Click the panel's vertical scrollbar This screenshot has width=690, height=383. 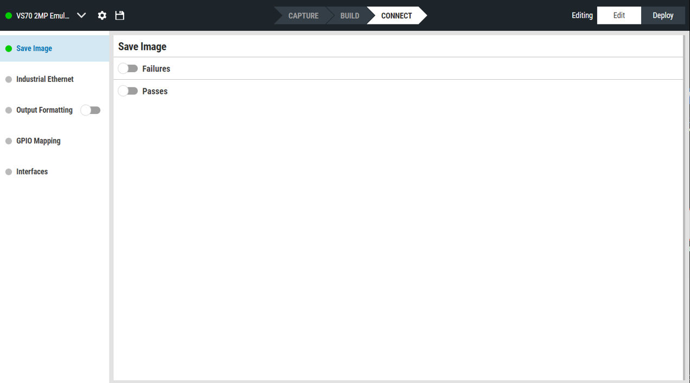pos(684,208)
